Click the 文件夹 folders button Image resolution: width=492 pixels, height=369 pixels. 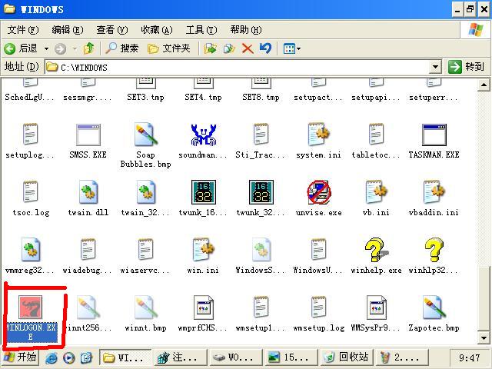click(169, 48)
